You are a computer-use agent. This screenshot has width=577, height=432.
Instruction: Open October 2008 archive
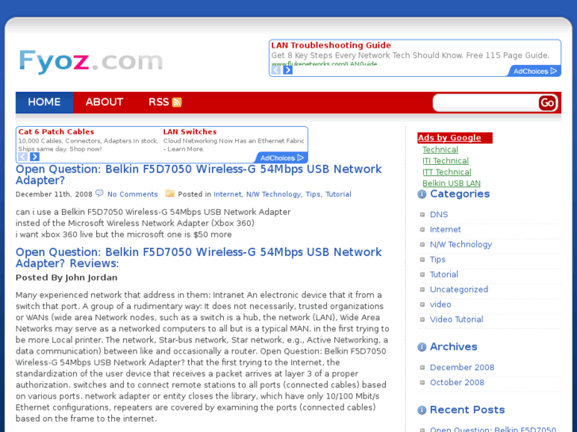[x=457, y=382]
